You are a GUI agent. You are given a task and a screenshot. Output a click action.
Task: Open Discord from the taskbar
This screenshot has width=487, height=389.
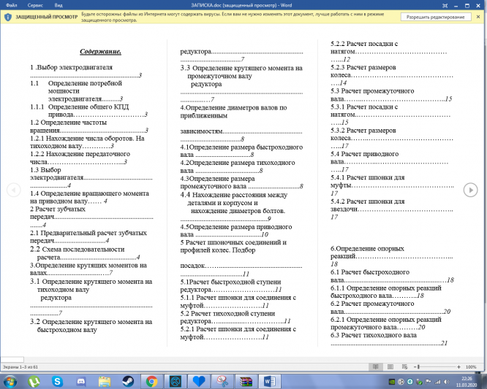[x=81, y=382]
